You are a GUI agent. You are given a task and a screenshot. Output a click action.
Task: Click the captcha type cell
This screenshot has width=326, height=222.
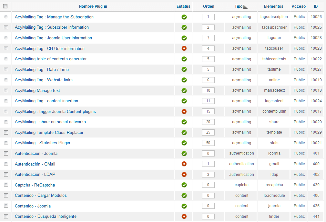[x=241, y=185]
